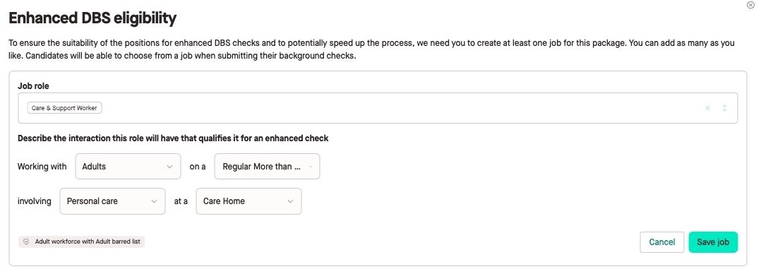Click the small arrow on the frequency selector

point(310,167)
